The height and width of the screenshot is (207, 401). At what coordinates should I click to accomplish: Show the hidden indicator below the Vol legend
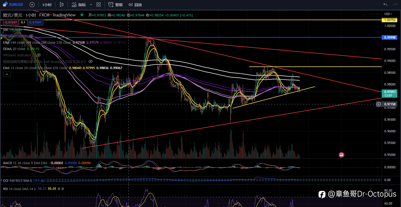coord(31,36)
